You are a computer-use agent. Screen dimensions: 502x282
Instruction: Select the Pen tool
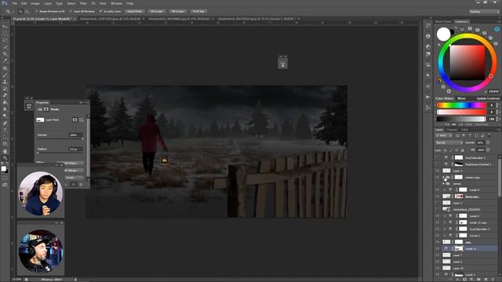[5, 123]
